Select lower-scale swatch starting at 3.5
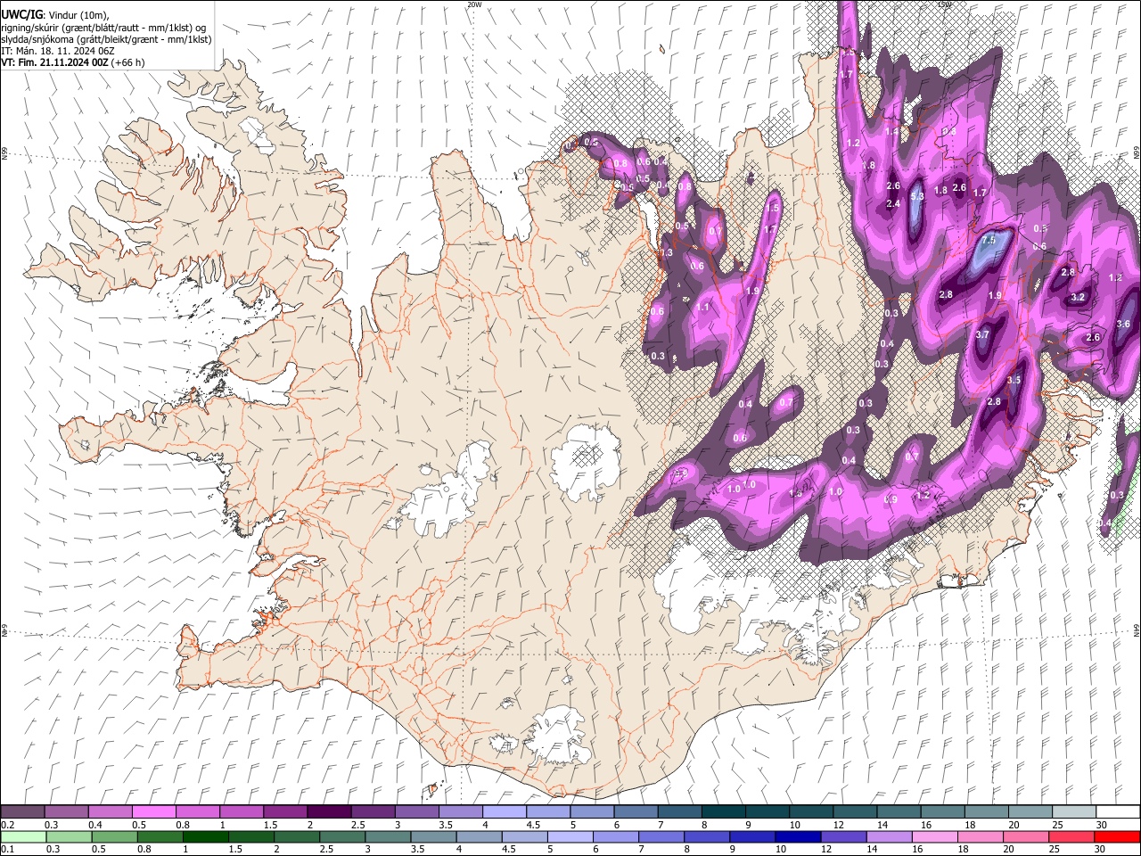Image resolution: width=1141 pixels, height=856 pixels. (x=433, y=837)
